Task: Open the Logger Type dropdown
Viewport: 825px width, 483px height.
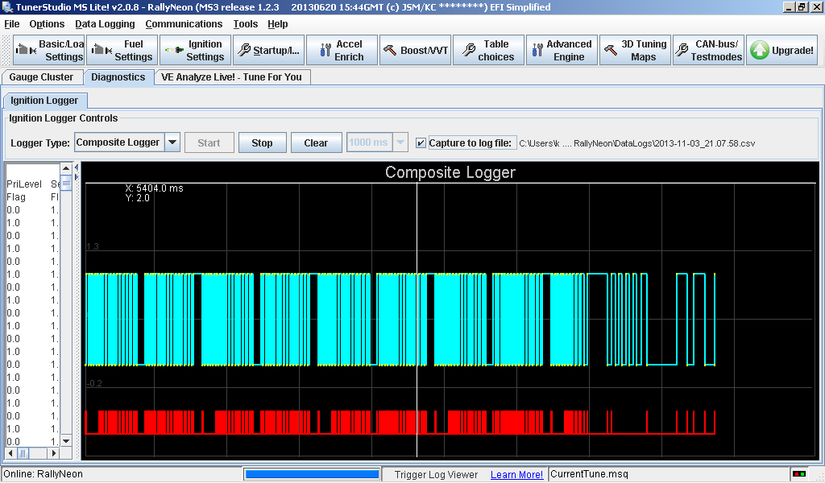Action: (172, 142)
